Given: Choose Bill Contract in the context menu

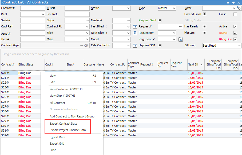Looking at the screenshot, I should pos(57,103).
